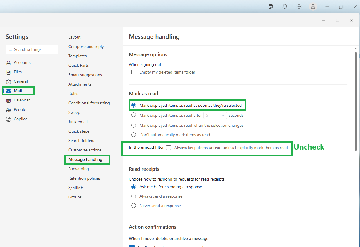Click the settings pane vertical scrollbar

pos(356,101)
